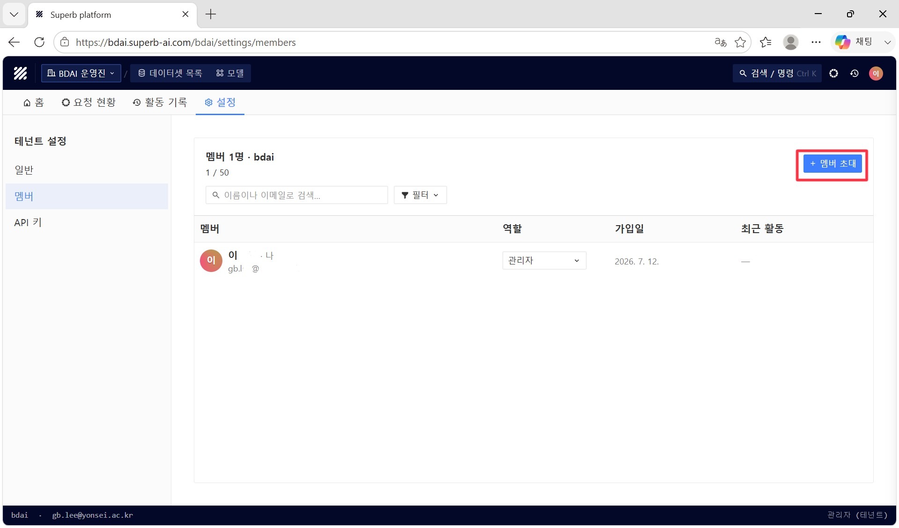899x528 pixels.
Task: Click gb.lee@yonsei.ac.kr in the status bar
Action: (x=92, y=515)
